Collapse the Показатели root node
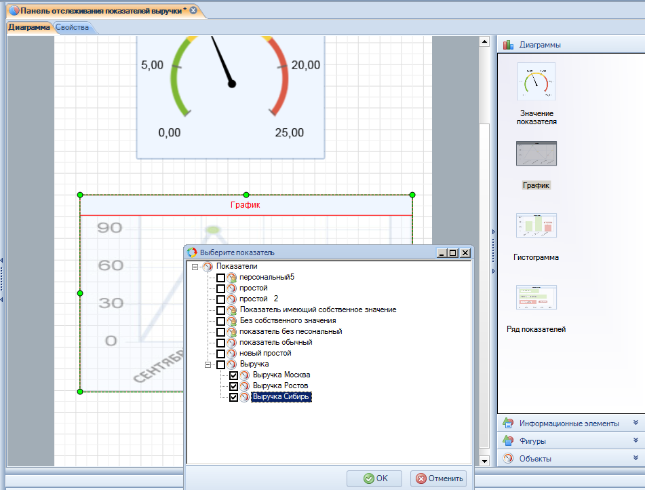The width and height of the screenshot is (645, 490). pos(195,267)
